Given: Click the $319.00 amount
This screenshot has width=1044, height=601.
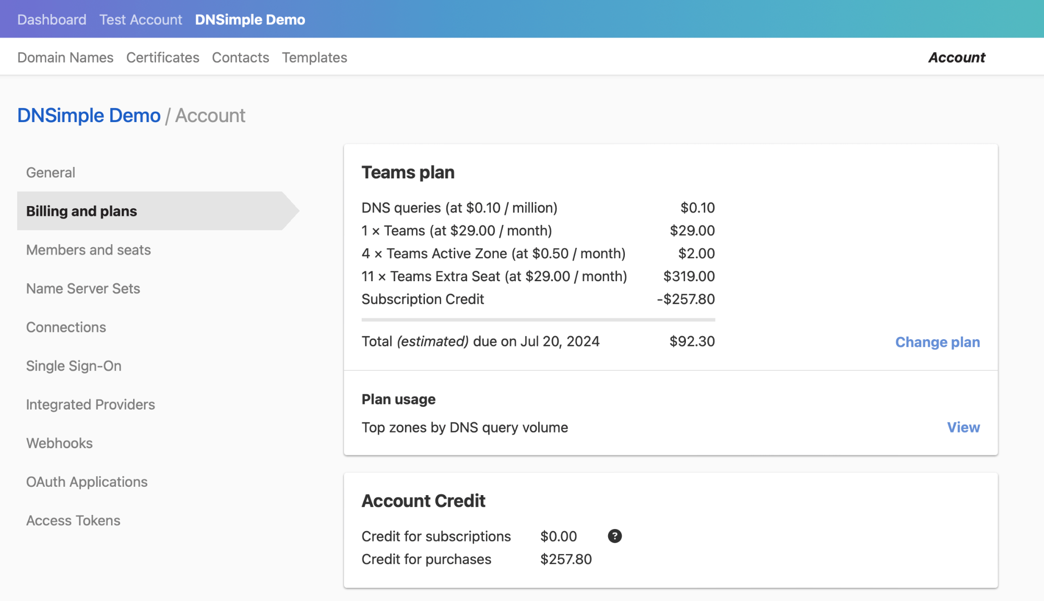Looking at the screenshot, I should point(689,277).
